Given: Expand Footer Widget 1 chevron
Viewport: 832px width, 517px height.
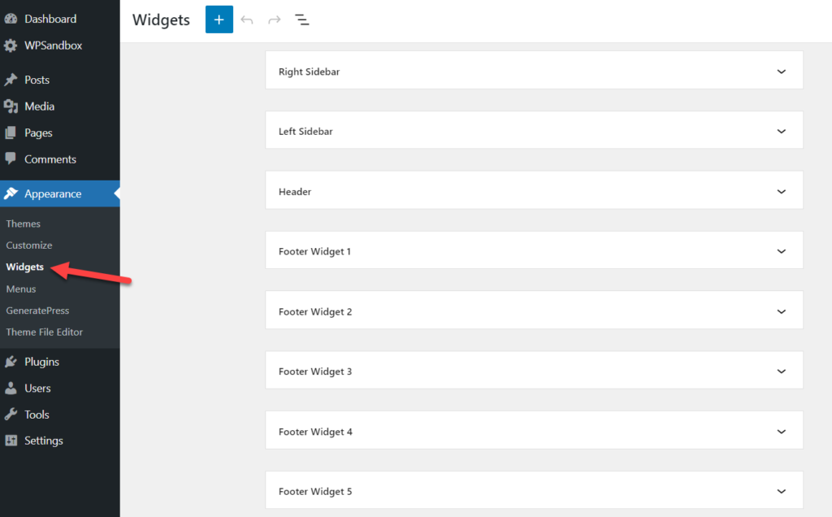Looking at the screenshot, I should [781, 251].
